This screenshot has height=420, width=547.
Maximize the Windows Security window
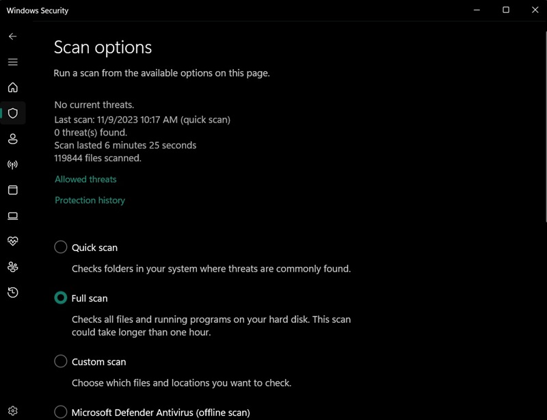coord(505,10)
